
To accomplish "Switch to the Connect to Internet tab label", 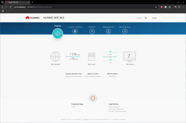I will pyautogui.click(x=75, y=27).
